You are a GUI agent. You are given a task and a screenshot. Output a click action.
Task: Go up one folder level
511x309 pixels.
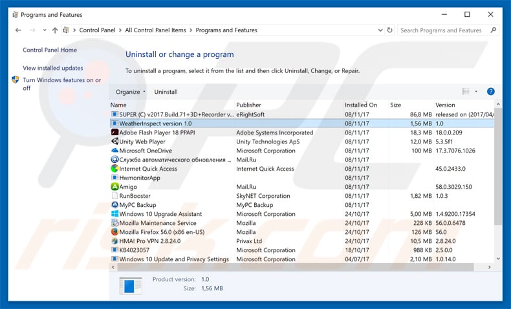tap(55, 30)
